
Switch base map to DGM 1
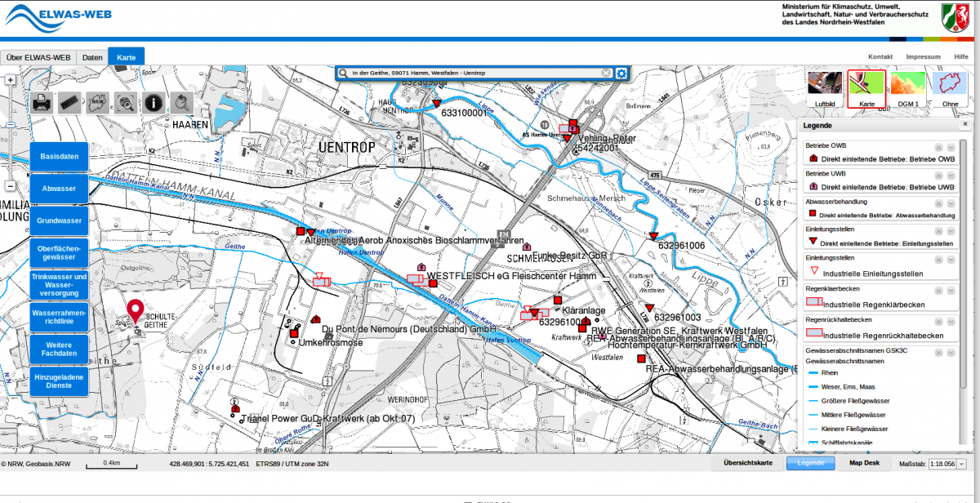909,88
